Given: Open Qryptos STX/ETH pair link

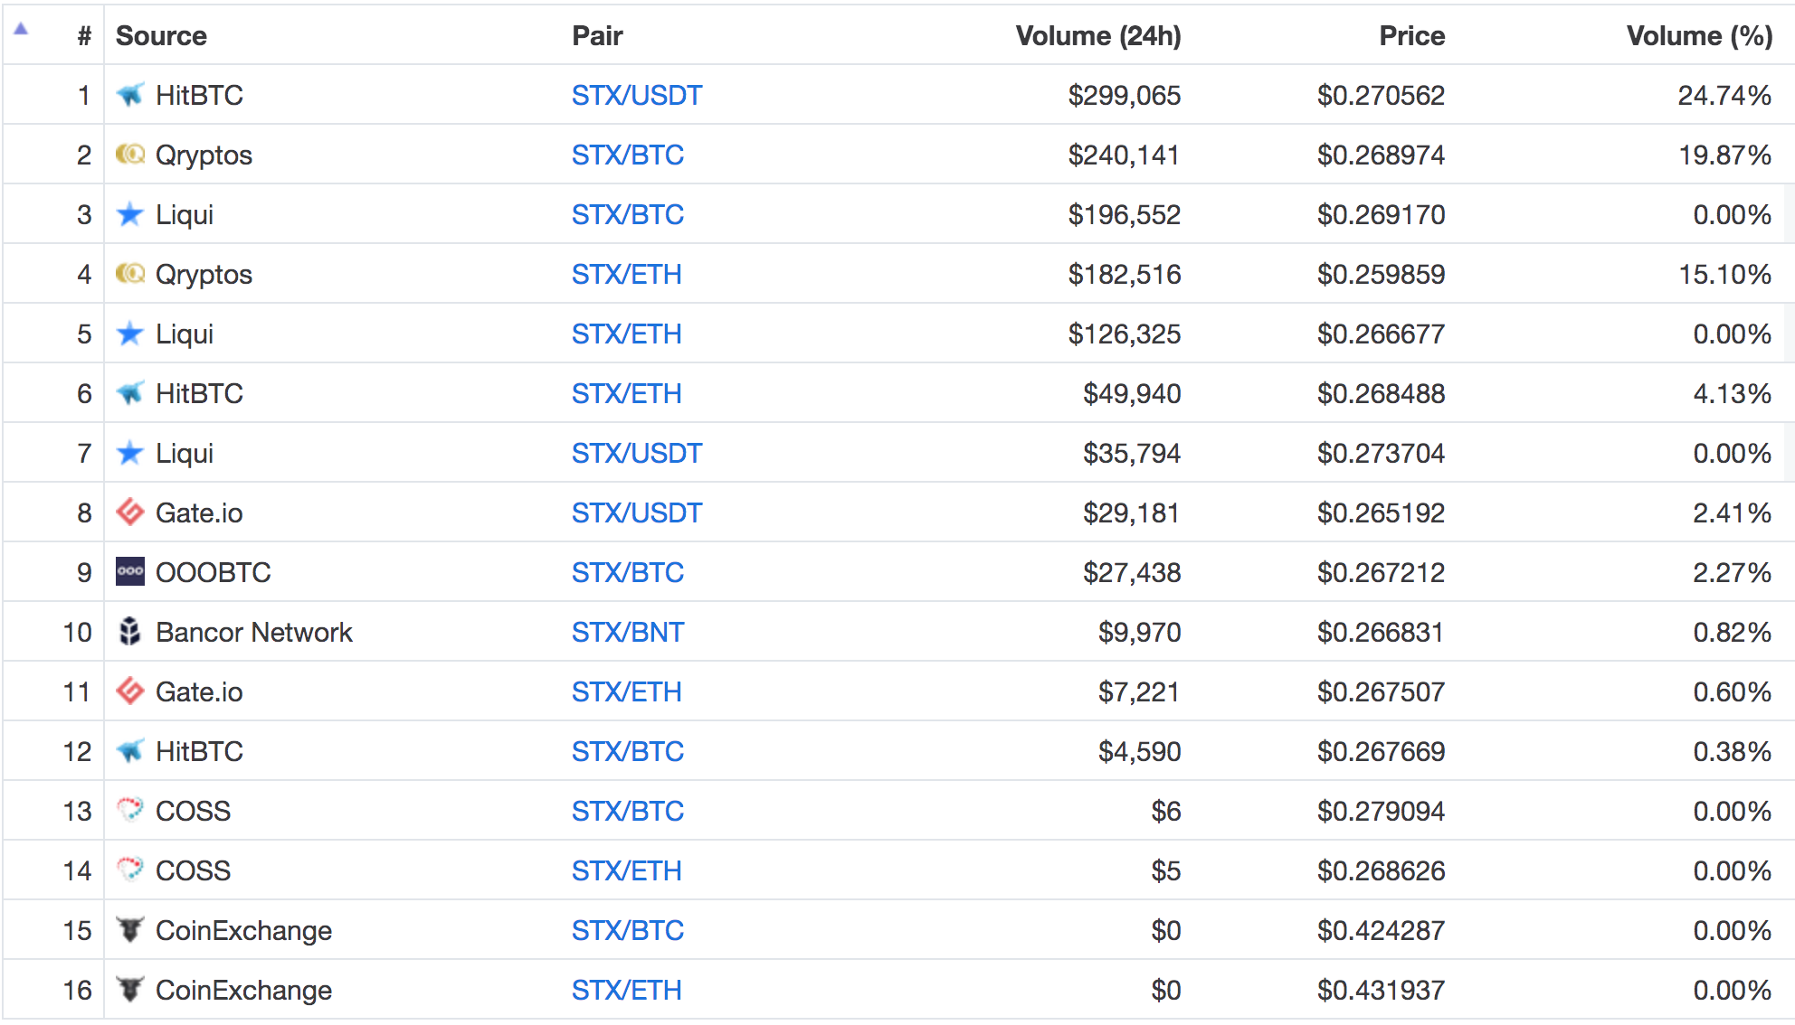Looking at the screenshot, I should tap(626, 274).
